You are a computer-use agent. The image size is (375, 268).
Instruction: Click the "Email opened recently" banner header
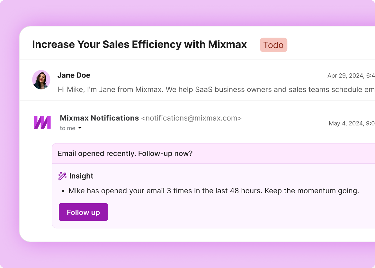coord(125,154)
